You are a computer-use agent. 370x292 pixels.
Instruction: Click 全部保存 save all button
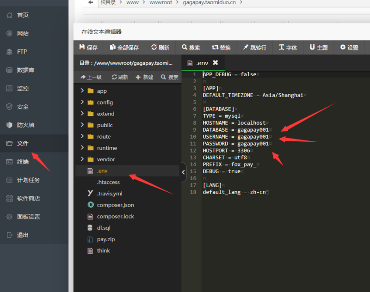pyautogui.click(x=124, y=48)
